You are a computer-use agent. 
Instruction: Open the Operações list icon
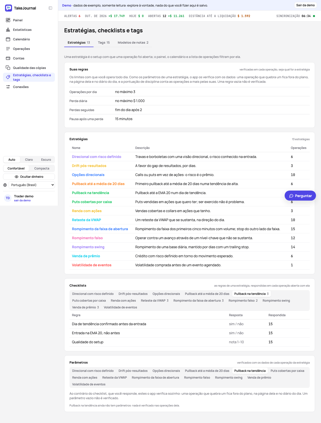[8, 49]
